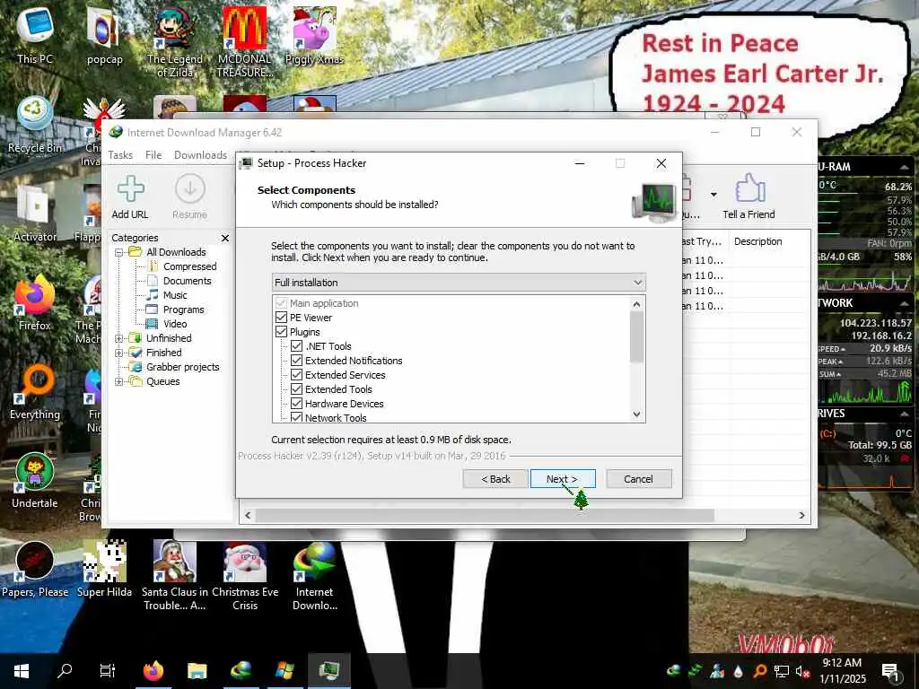The width and height of the screenshot is (919, 689).
Task: Collapse the CPU-RAM gadget section
Action: click(904, 168)
